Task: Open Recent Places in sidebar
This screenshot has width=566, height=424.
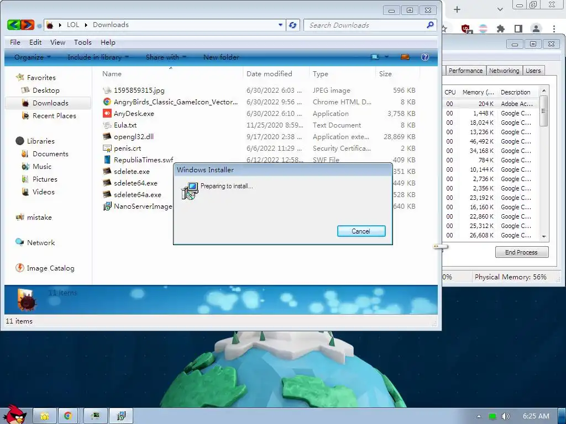Action: click(x=54, y=116)
